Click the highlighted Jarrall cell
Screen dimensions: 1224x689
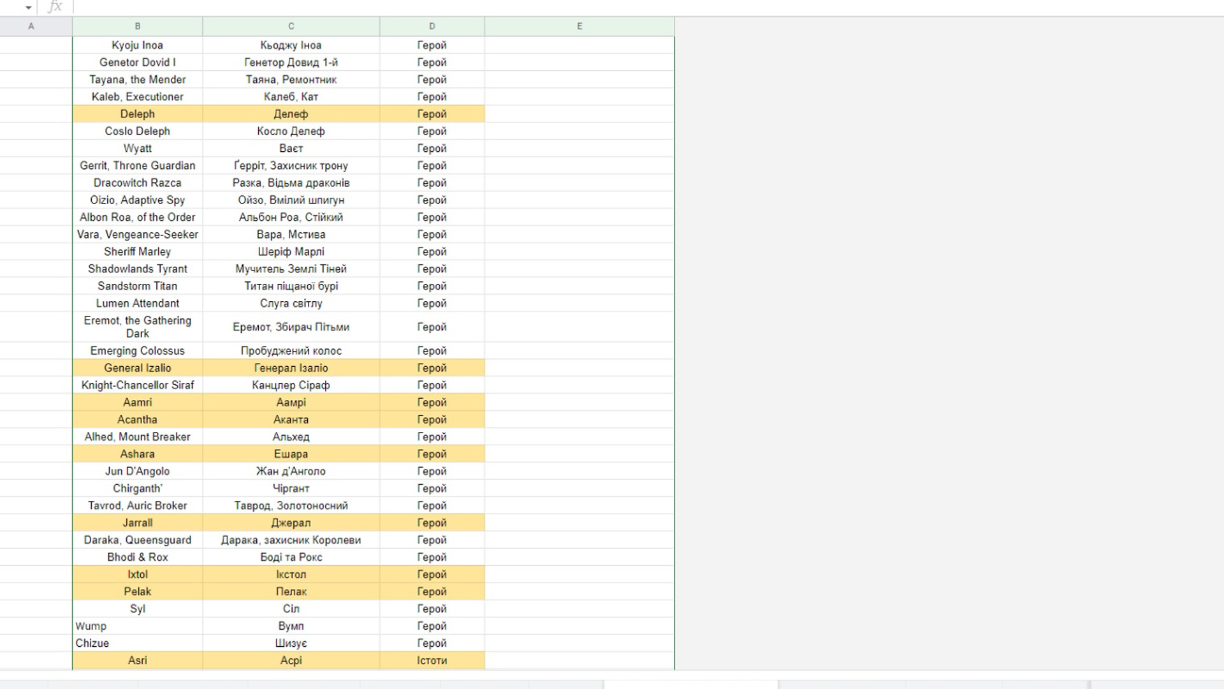click(137, 523)
